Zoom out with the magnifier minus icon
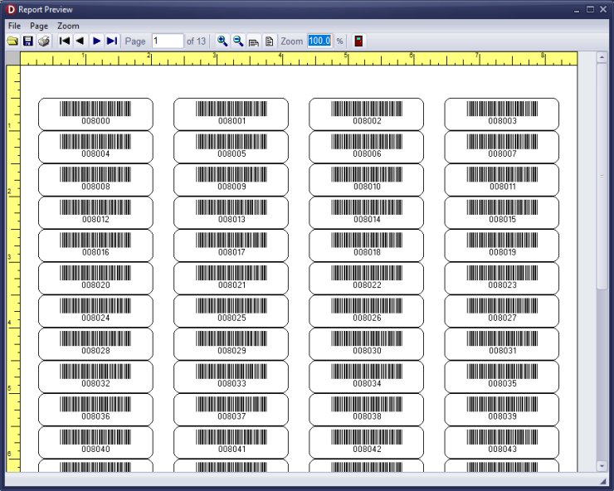614x491 pixels. pos(237,41)
